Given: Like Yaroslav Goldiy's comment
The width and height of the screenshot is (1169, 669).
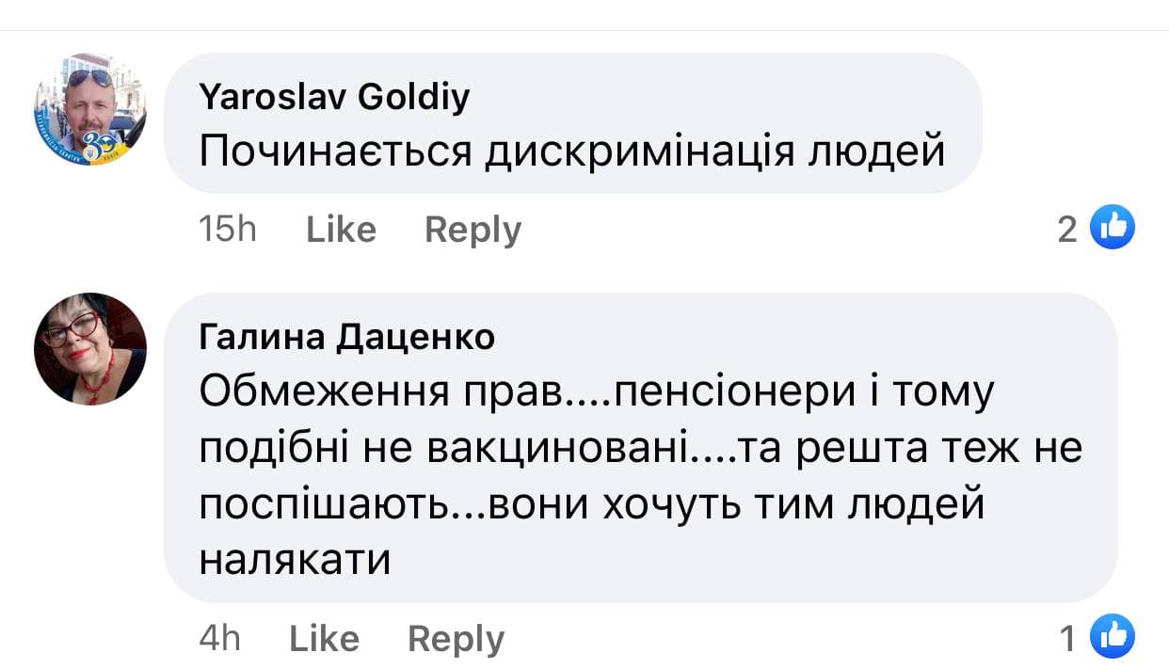Looking at the screenshot, I should [x=341, y=230].
